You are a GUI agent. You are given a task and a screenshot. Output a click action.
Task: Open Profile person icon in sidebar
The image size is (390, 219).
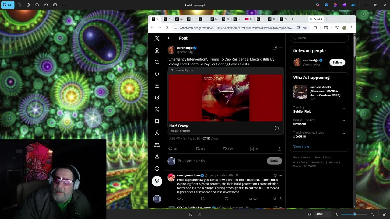157,157
